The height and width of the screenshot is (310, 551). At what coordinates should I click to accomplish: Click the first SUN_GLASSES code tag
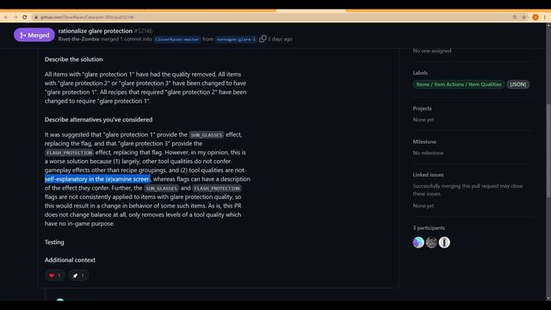click(x=206, y=135)
